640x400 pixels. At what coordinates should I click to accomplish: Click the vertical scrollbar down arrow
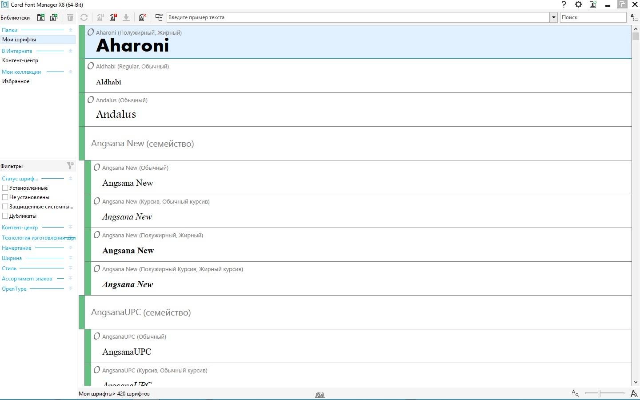pos(636,382)
